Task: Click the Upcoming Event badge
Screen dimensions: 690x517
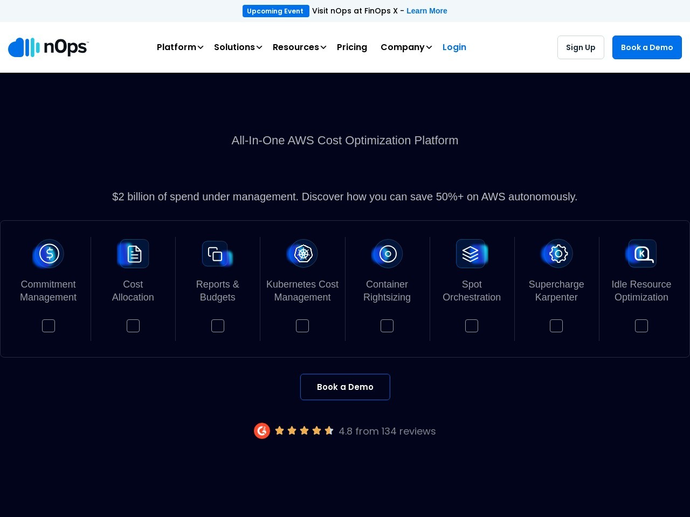Action: [x=275, y=11]
